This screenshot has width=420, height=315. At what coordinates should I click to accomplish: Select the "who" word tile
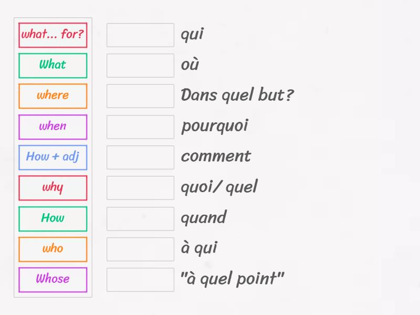coord(52,249)
